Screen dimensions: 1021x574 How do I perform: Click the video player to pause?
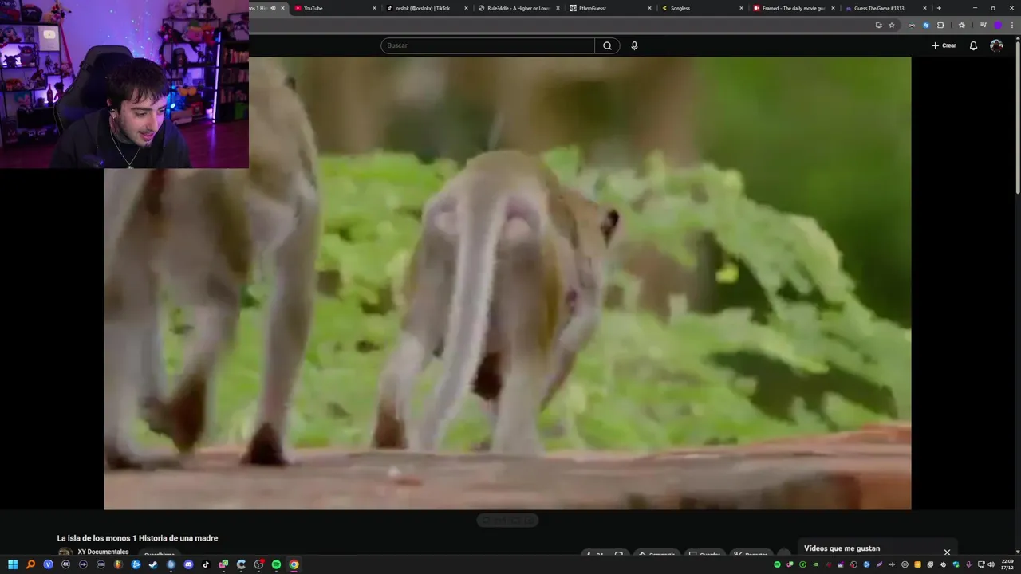click(x=507, y=283)
